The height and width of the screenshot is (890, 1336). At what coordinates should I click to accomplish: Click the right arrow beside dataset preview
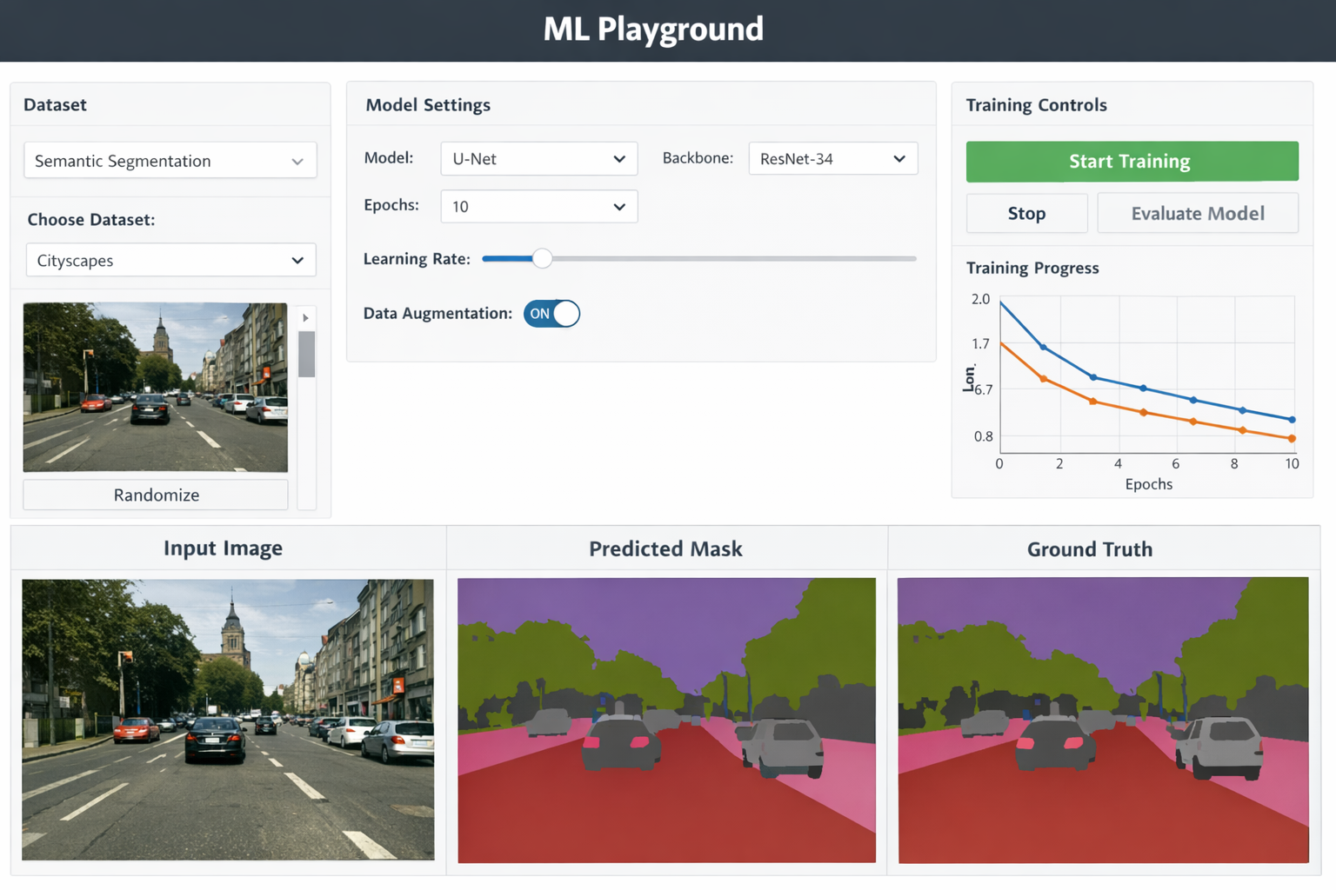[x=305, y=318]
